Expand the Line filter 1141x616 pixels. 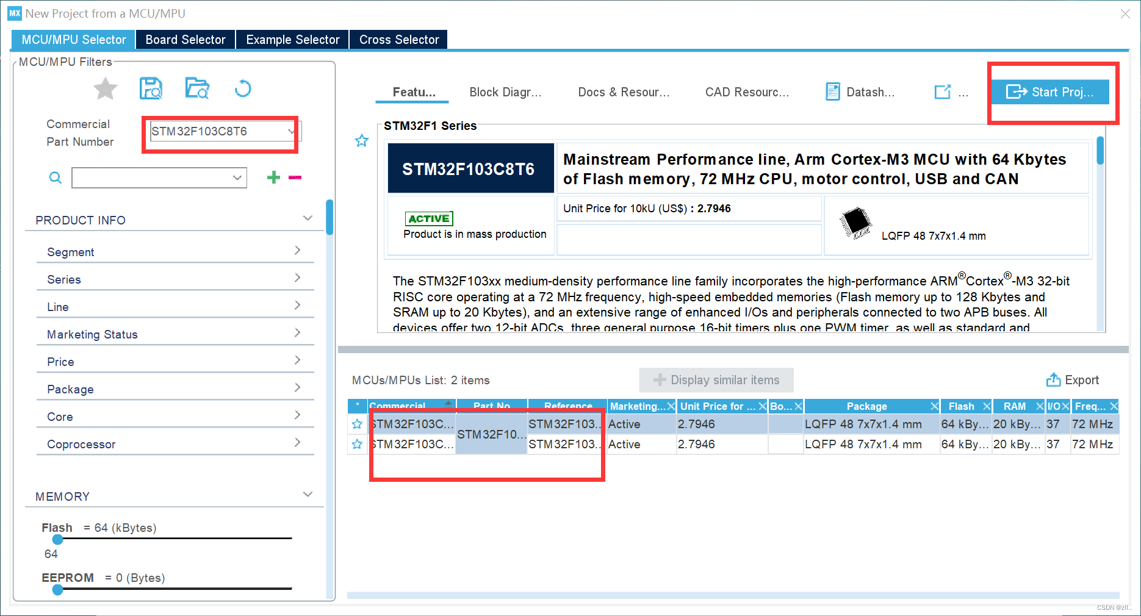[297, 306]
